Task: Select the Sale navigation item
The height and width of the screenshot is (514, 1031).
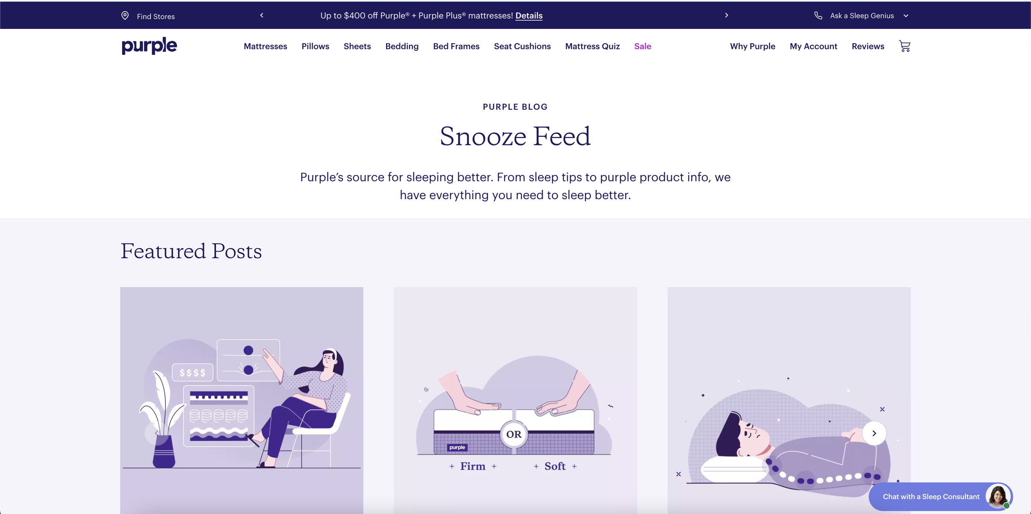Action: point(643,46)
